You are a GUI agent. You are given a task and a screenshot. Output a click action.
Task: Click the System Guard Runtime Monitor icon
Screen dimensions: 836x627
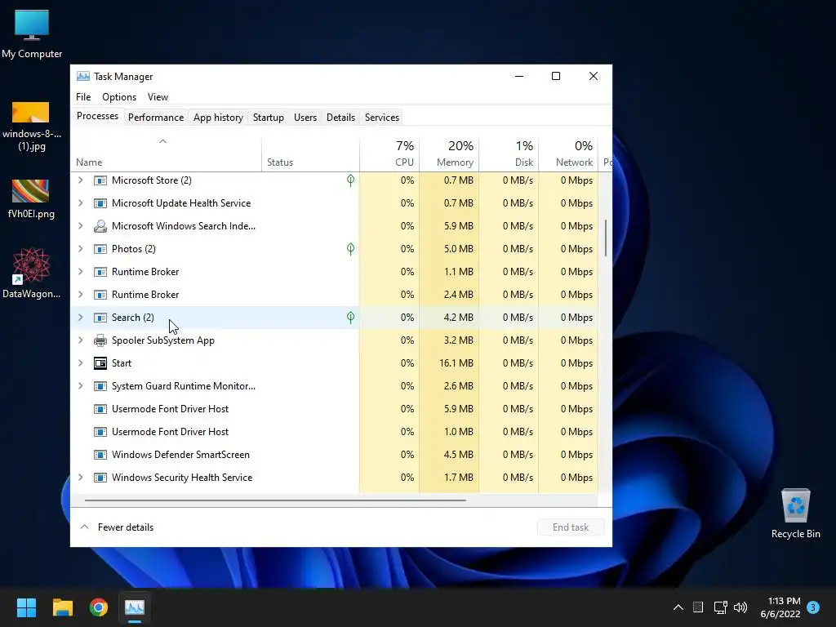click(100, 386)
